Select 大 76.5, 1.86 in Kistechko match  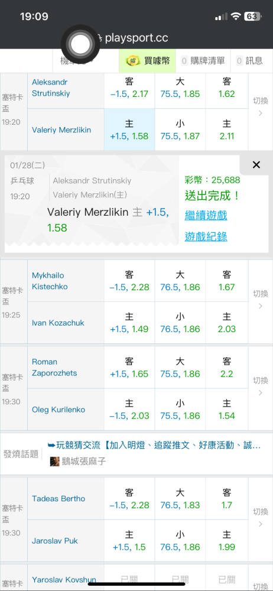tap(180, 281)
